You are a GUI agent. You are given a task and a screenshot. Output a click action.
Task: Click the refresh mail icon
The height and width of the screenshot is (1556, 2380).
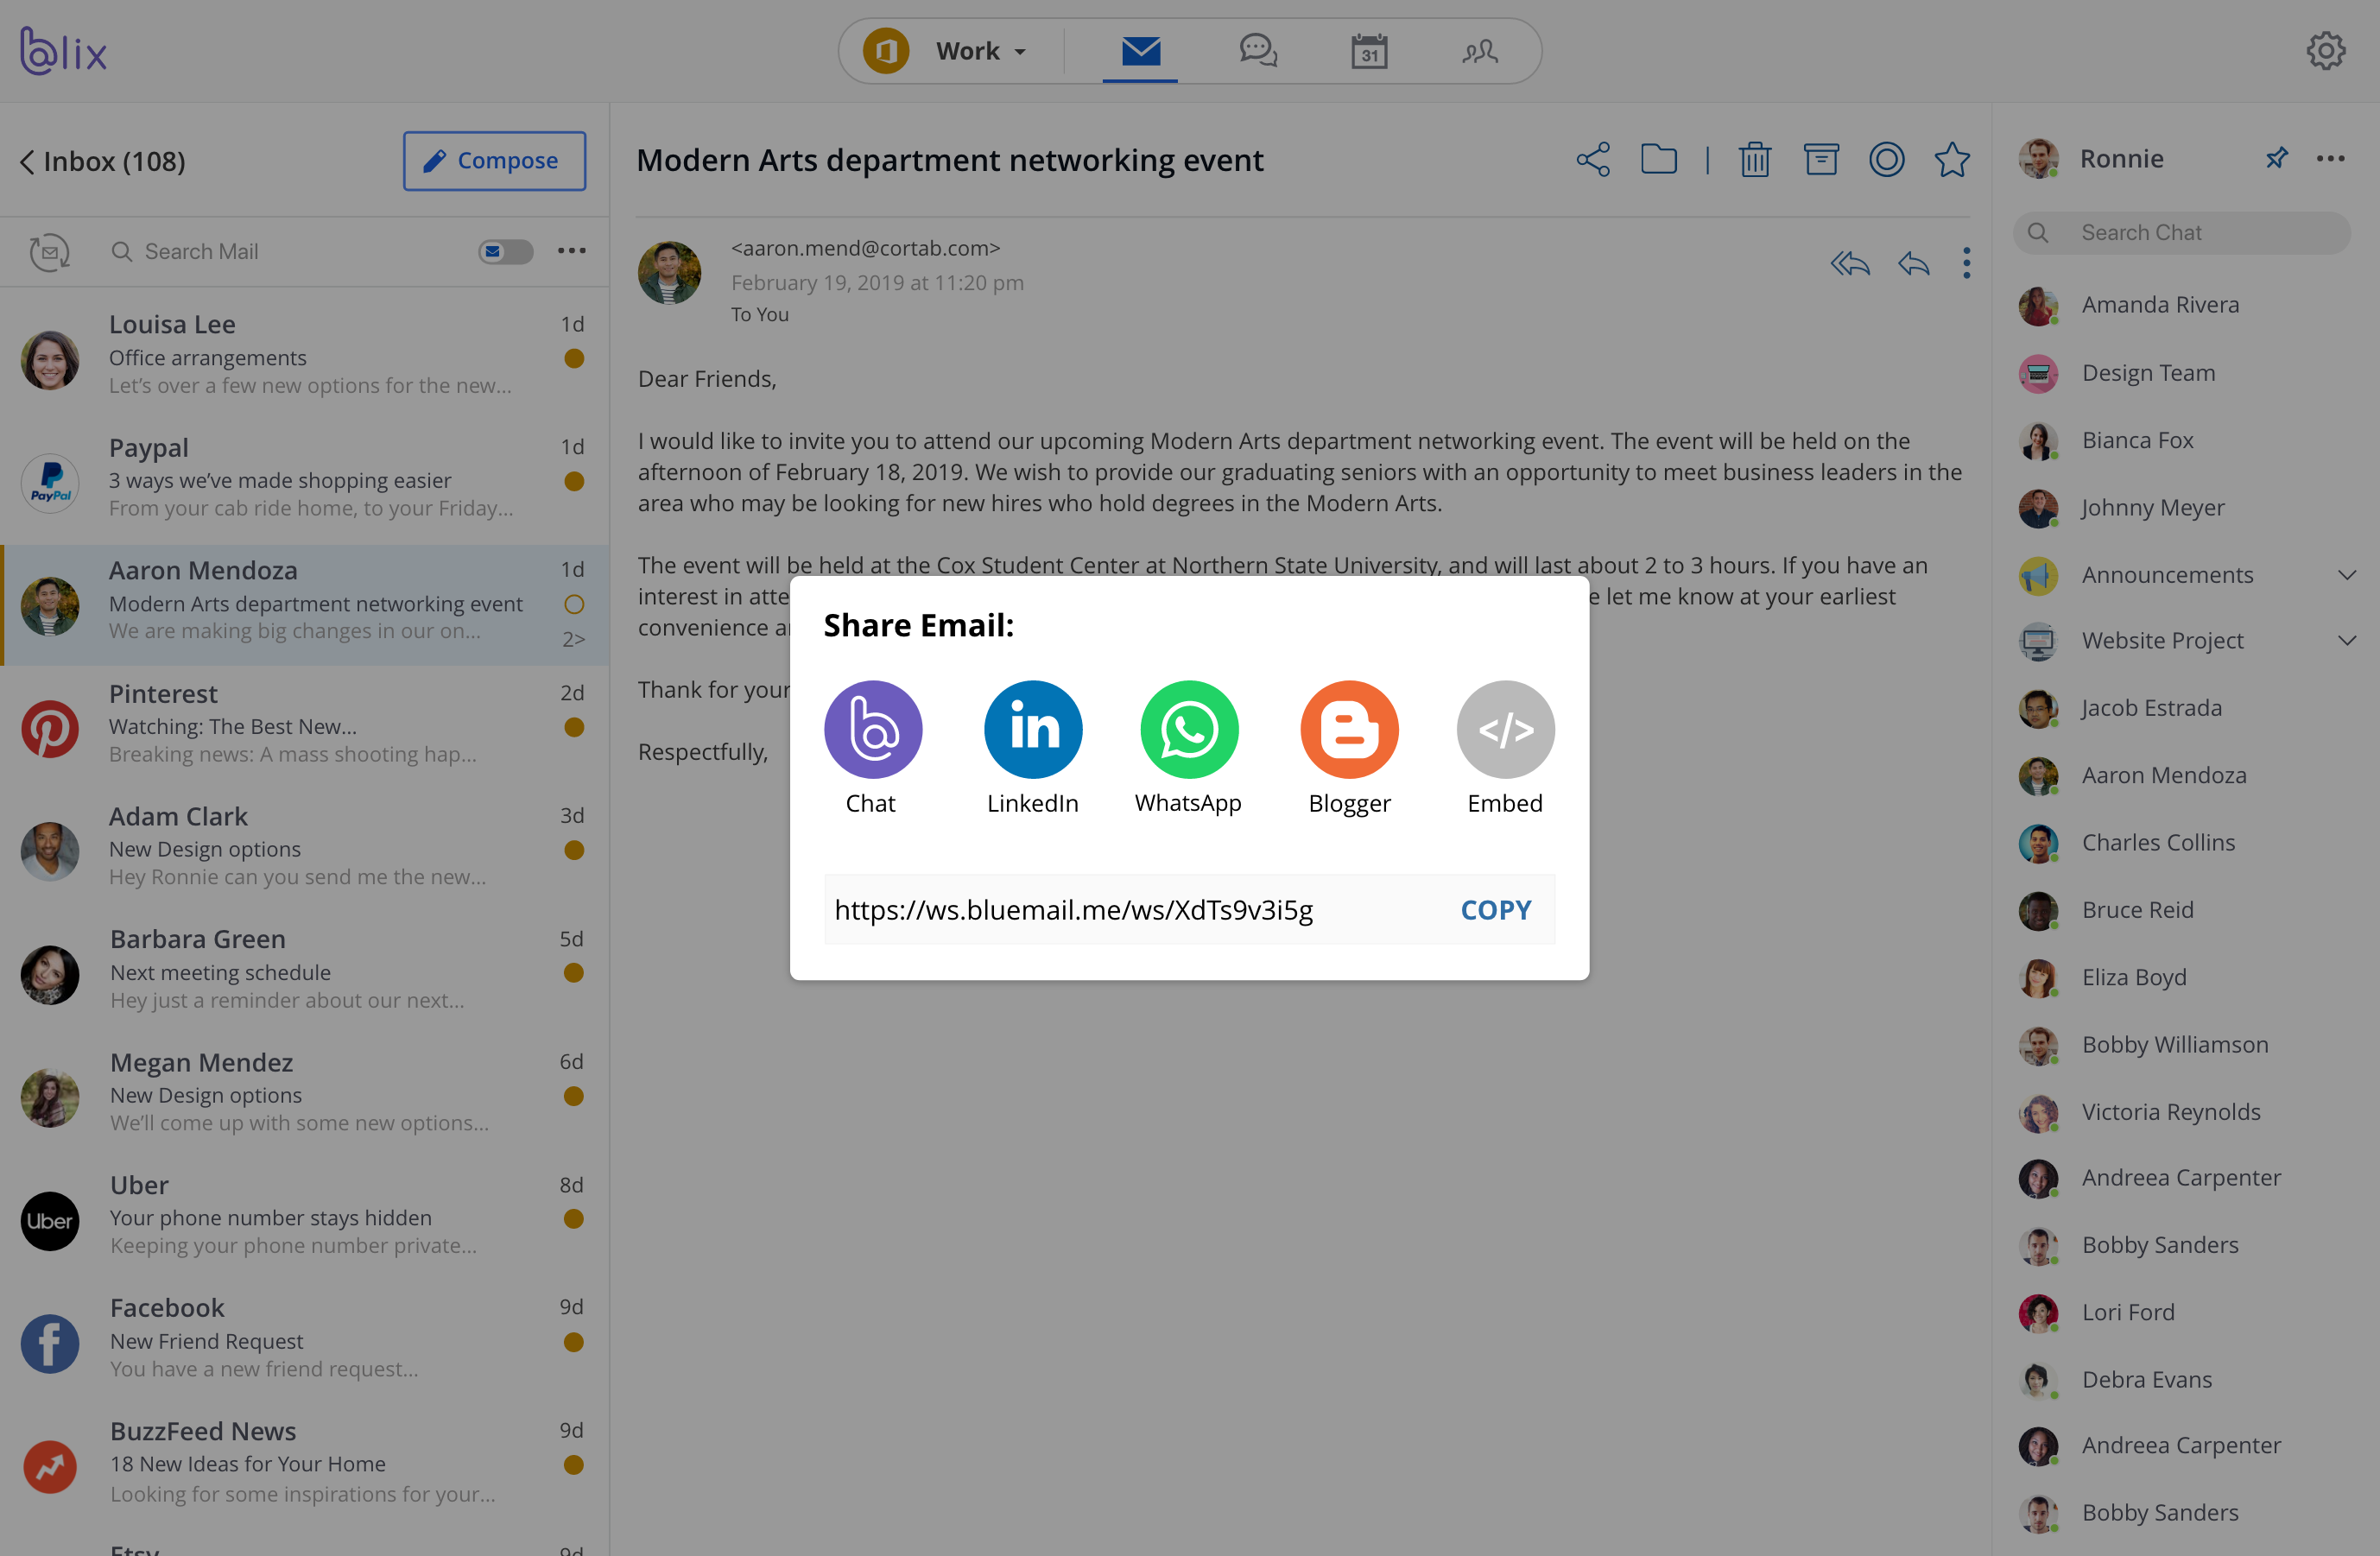(x=50, y=252)
